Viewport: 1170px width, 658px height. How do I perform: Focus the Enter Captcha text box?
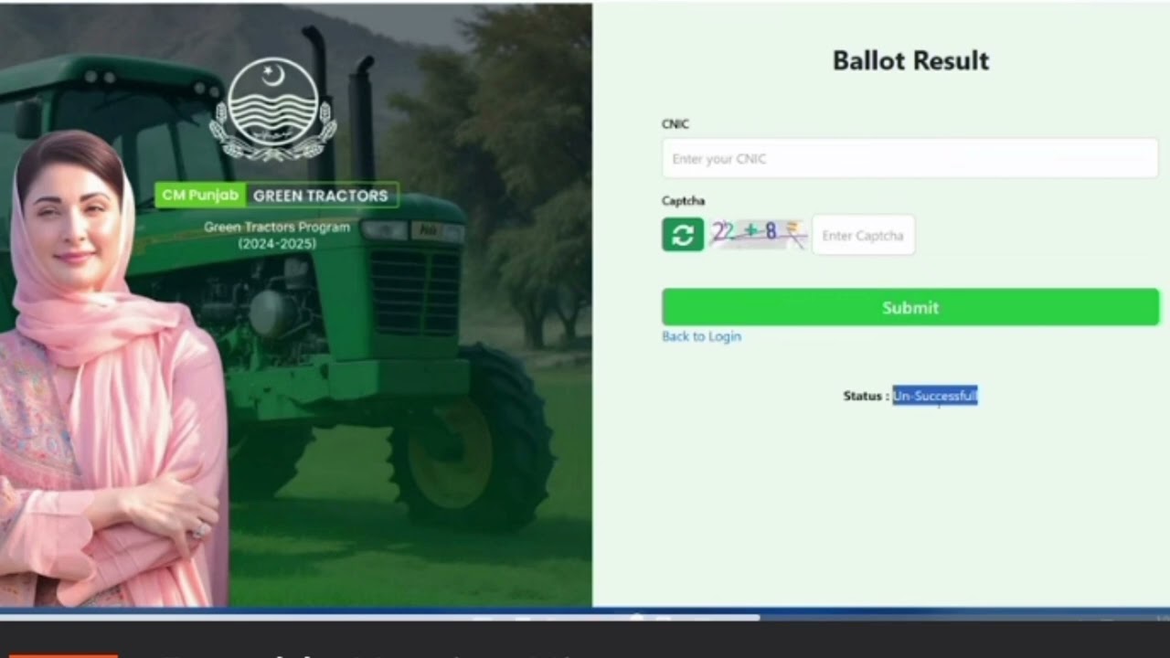863,235
